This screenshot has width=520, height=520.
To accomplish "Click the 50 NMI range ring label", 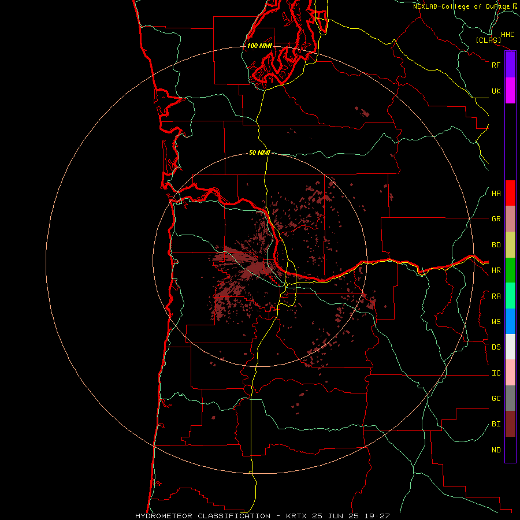I will [259, 153].
